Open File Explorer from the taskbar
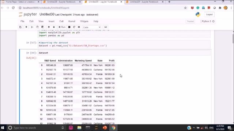234x131 pixels. [79, 128]
